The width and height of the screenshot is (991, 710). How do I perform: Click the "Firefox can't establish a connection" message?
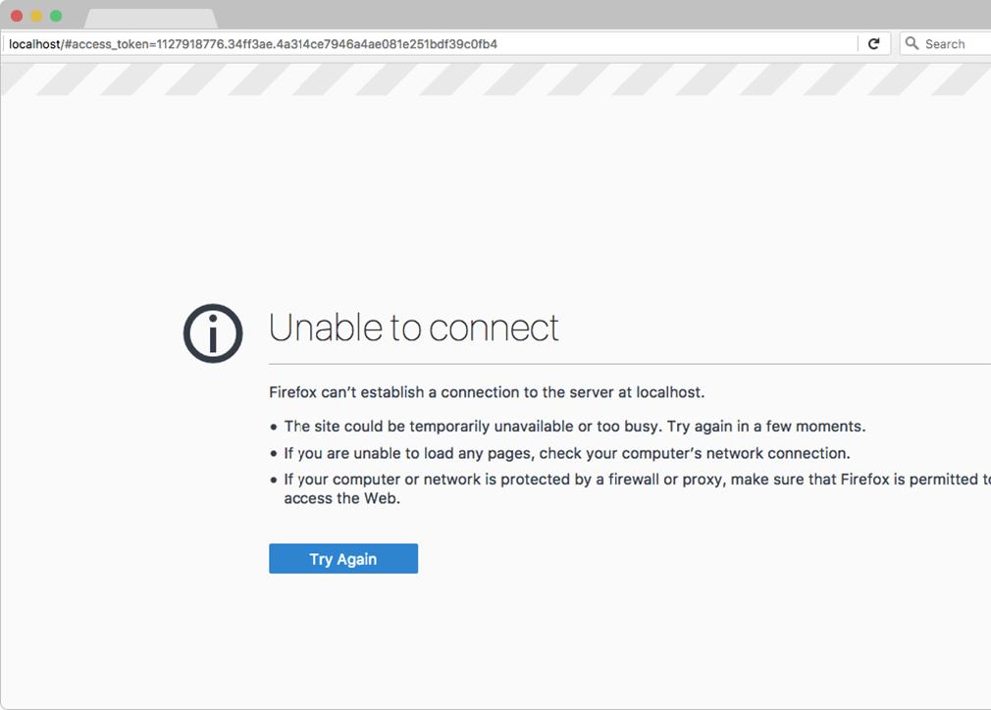click(x=487, y=392)
